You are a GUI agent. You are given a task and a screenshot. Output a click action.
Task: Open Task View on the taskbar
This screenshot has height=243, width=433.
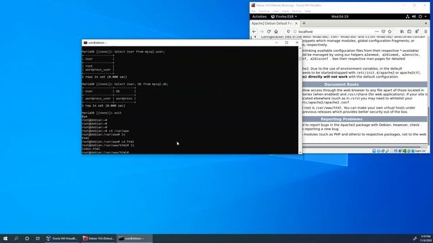click(x=38, y=238)
